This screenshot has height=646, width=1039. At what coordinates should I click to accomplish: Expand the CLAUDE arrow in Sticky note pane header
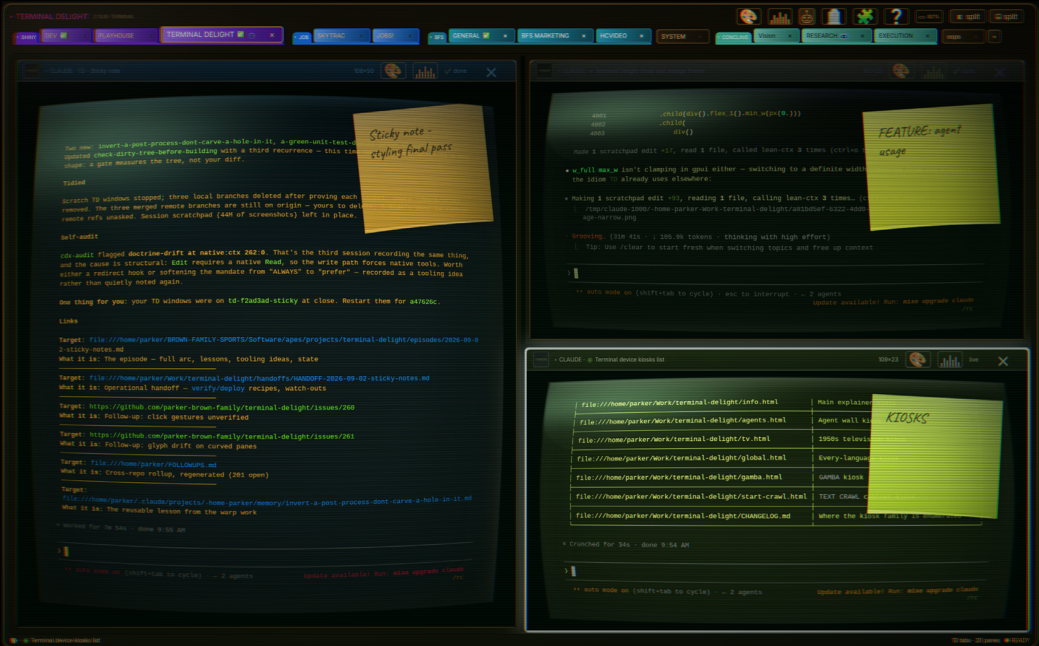click(46, 71)
